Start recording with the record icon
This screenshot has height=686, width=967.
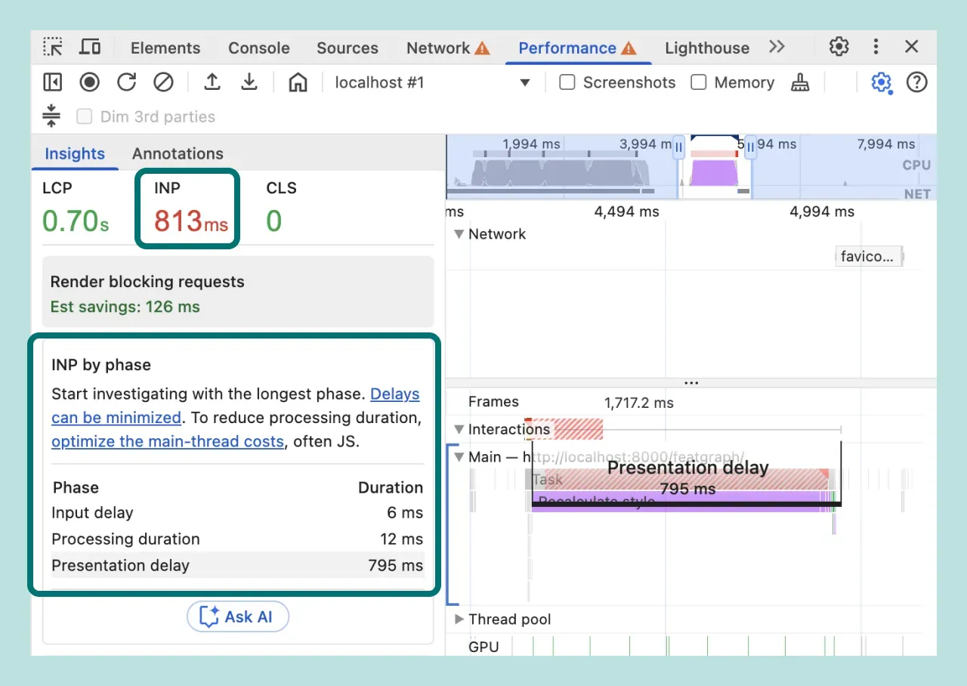(89, 82)
